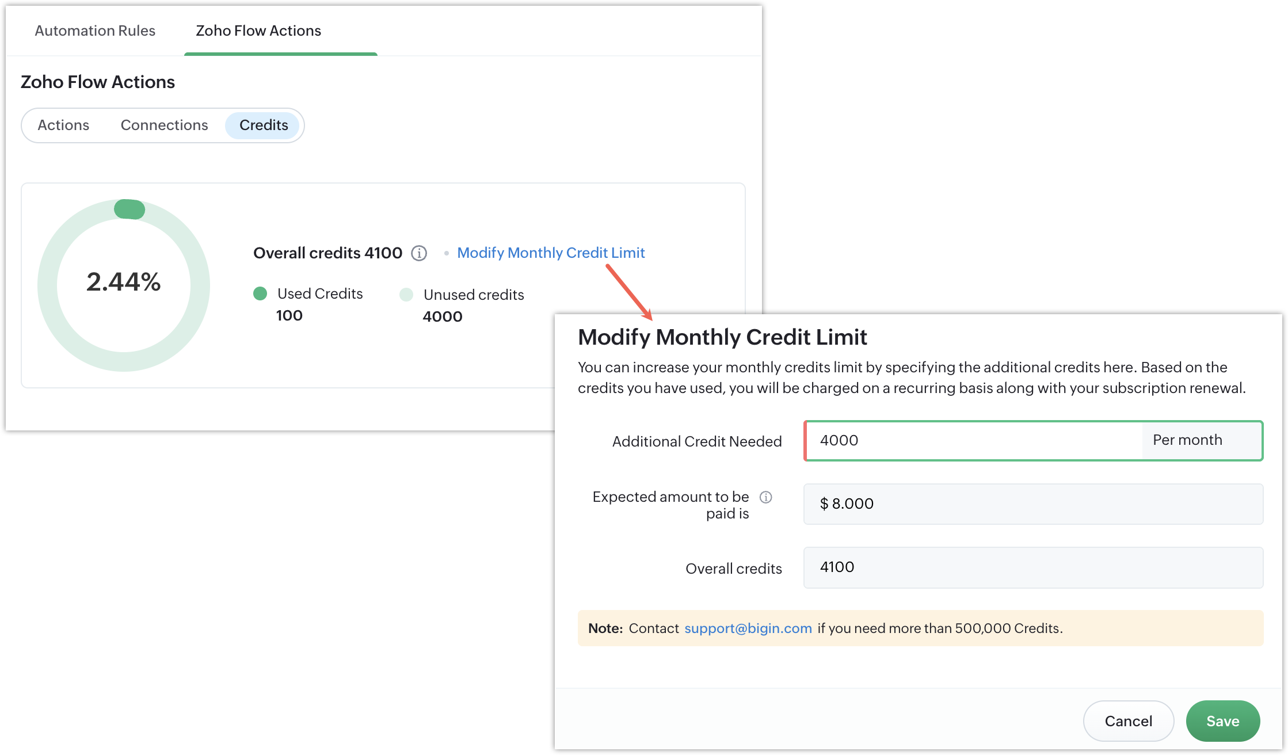
Task: Click the Overall credits 4100 field
Action: point(1032,567)
